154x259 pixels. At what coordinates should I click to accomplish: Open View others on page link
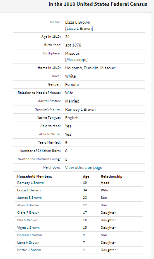(x=84, y=168)
